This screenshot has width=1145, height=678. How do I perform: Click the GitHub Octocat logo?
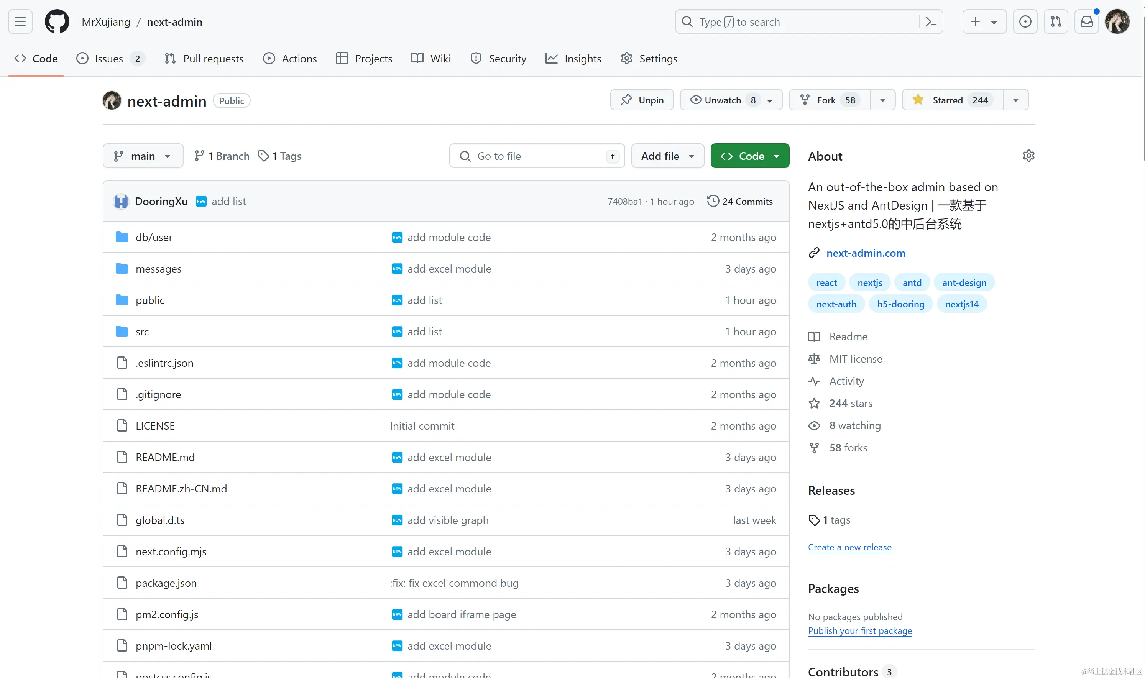point(57,21)
